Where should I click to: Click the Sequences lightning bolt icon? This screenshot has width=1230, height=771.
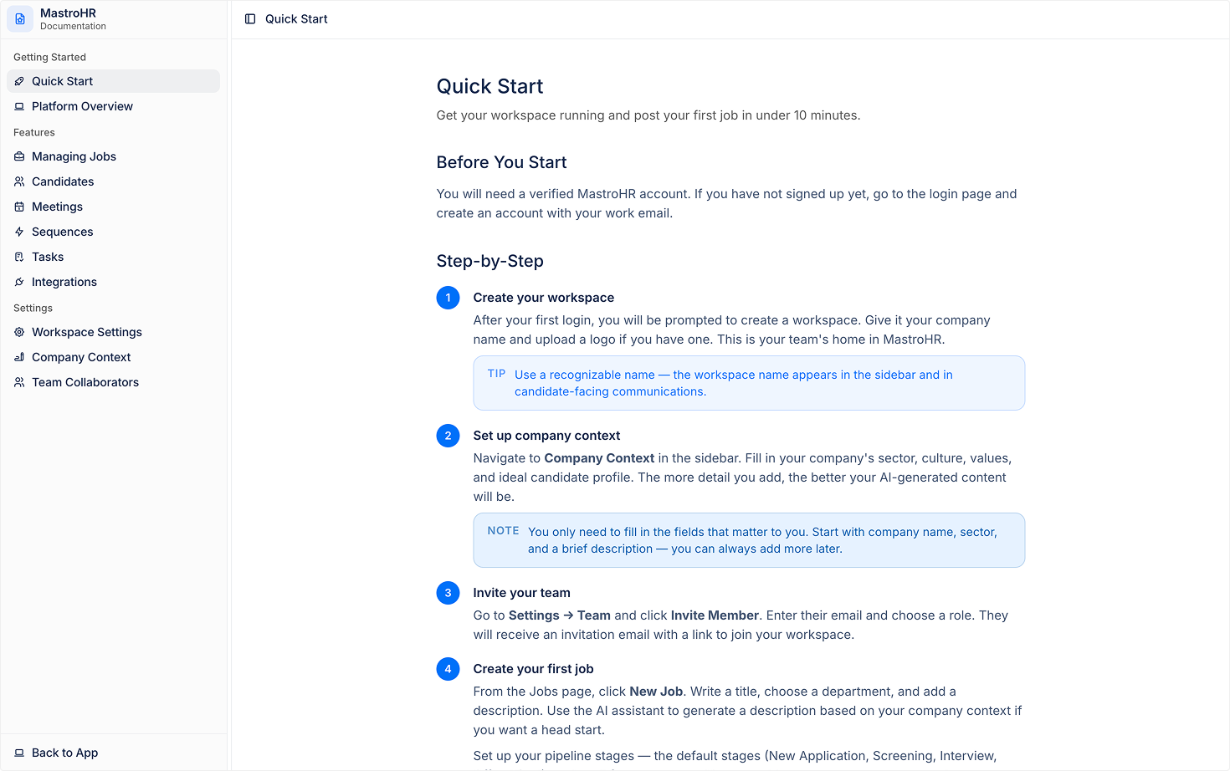pos(19,232)
